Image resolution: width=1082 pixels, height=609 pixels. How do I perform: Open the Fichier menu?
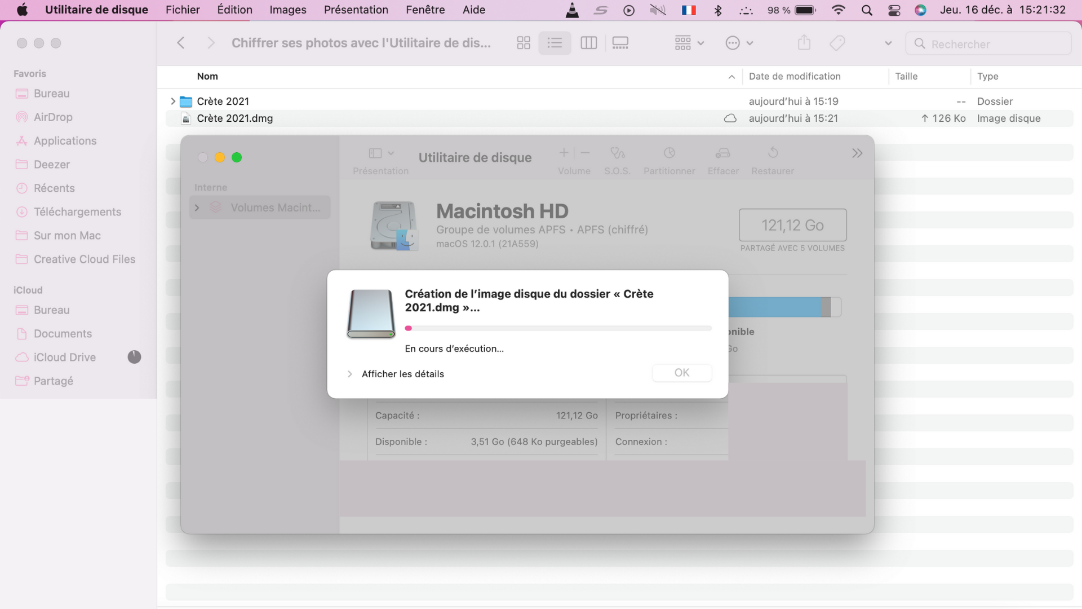(x=183, y=10)
